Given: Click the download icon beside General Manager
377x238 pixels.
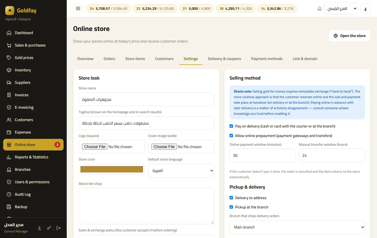Looking at the screenshot, I should [39, 228].
